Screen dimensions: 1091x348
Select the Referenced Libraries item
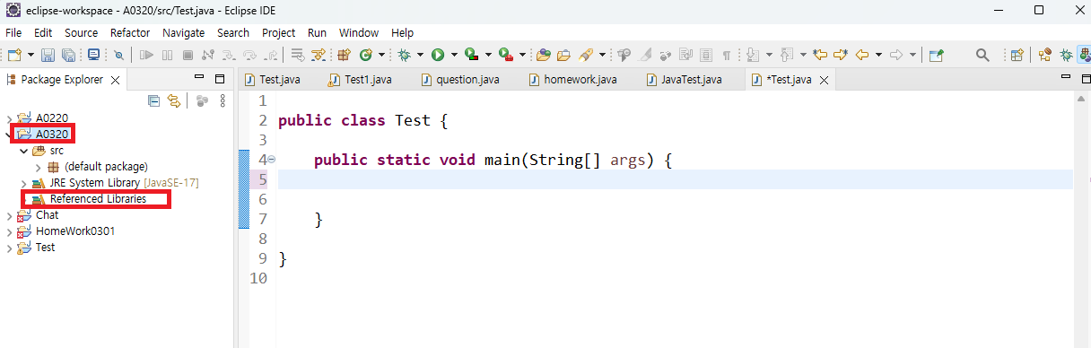point(98,199)
